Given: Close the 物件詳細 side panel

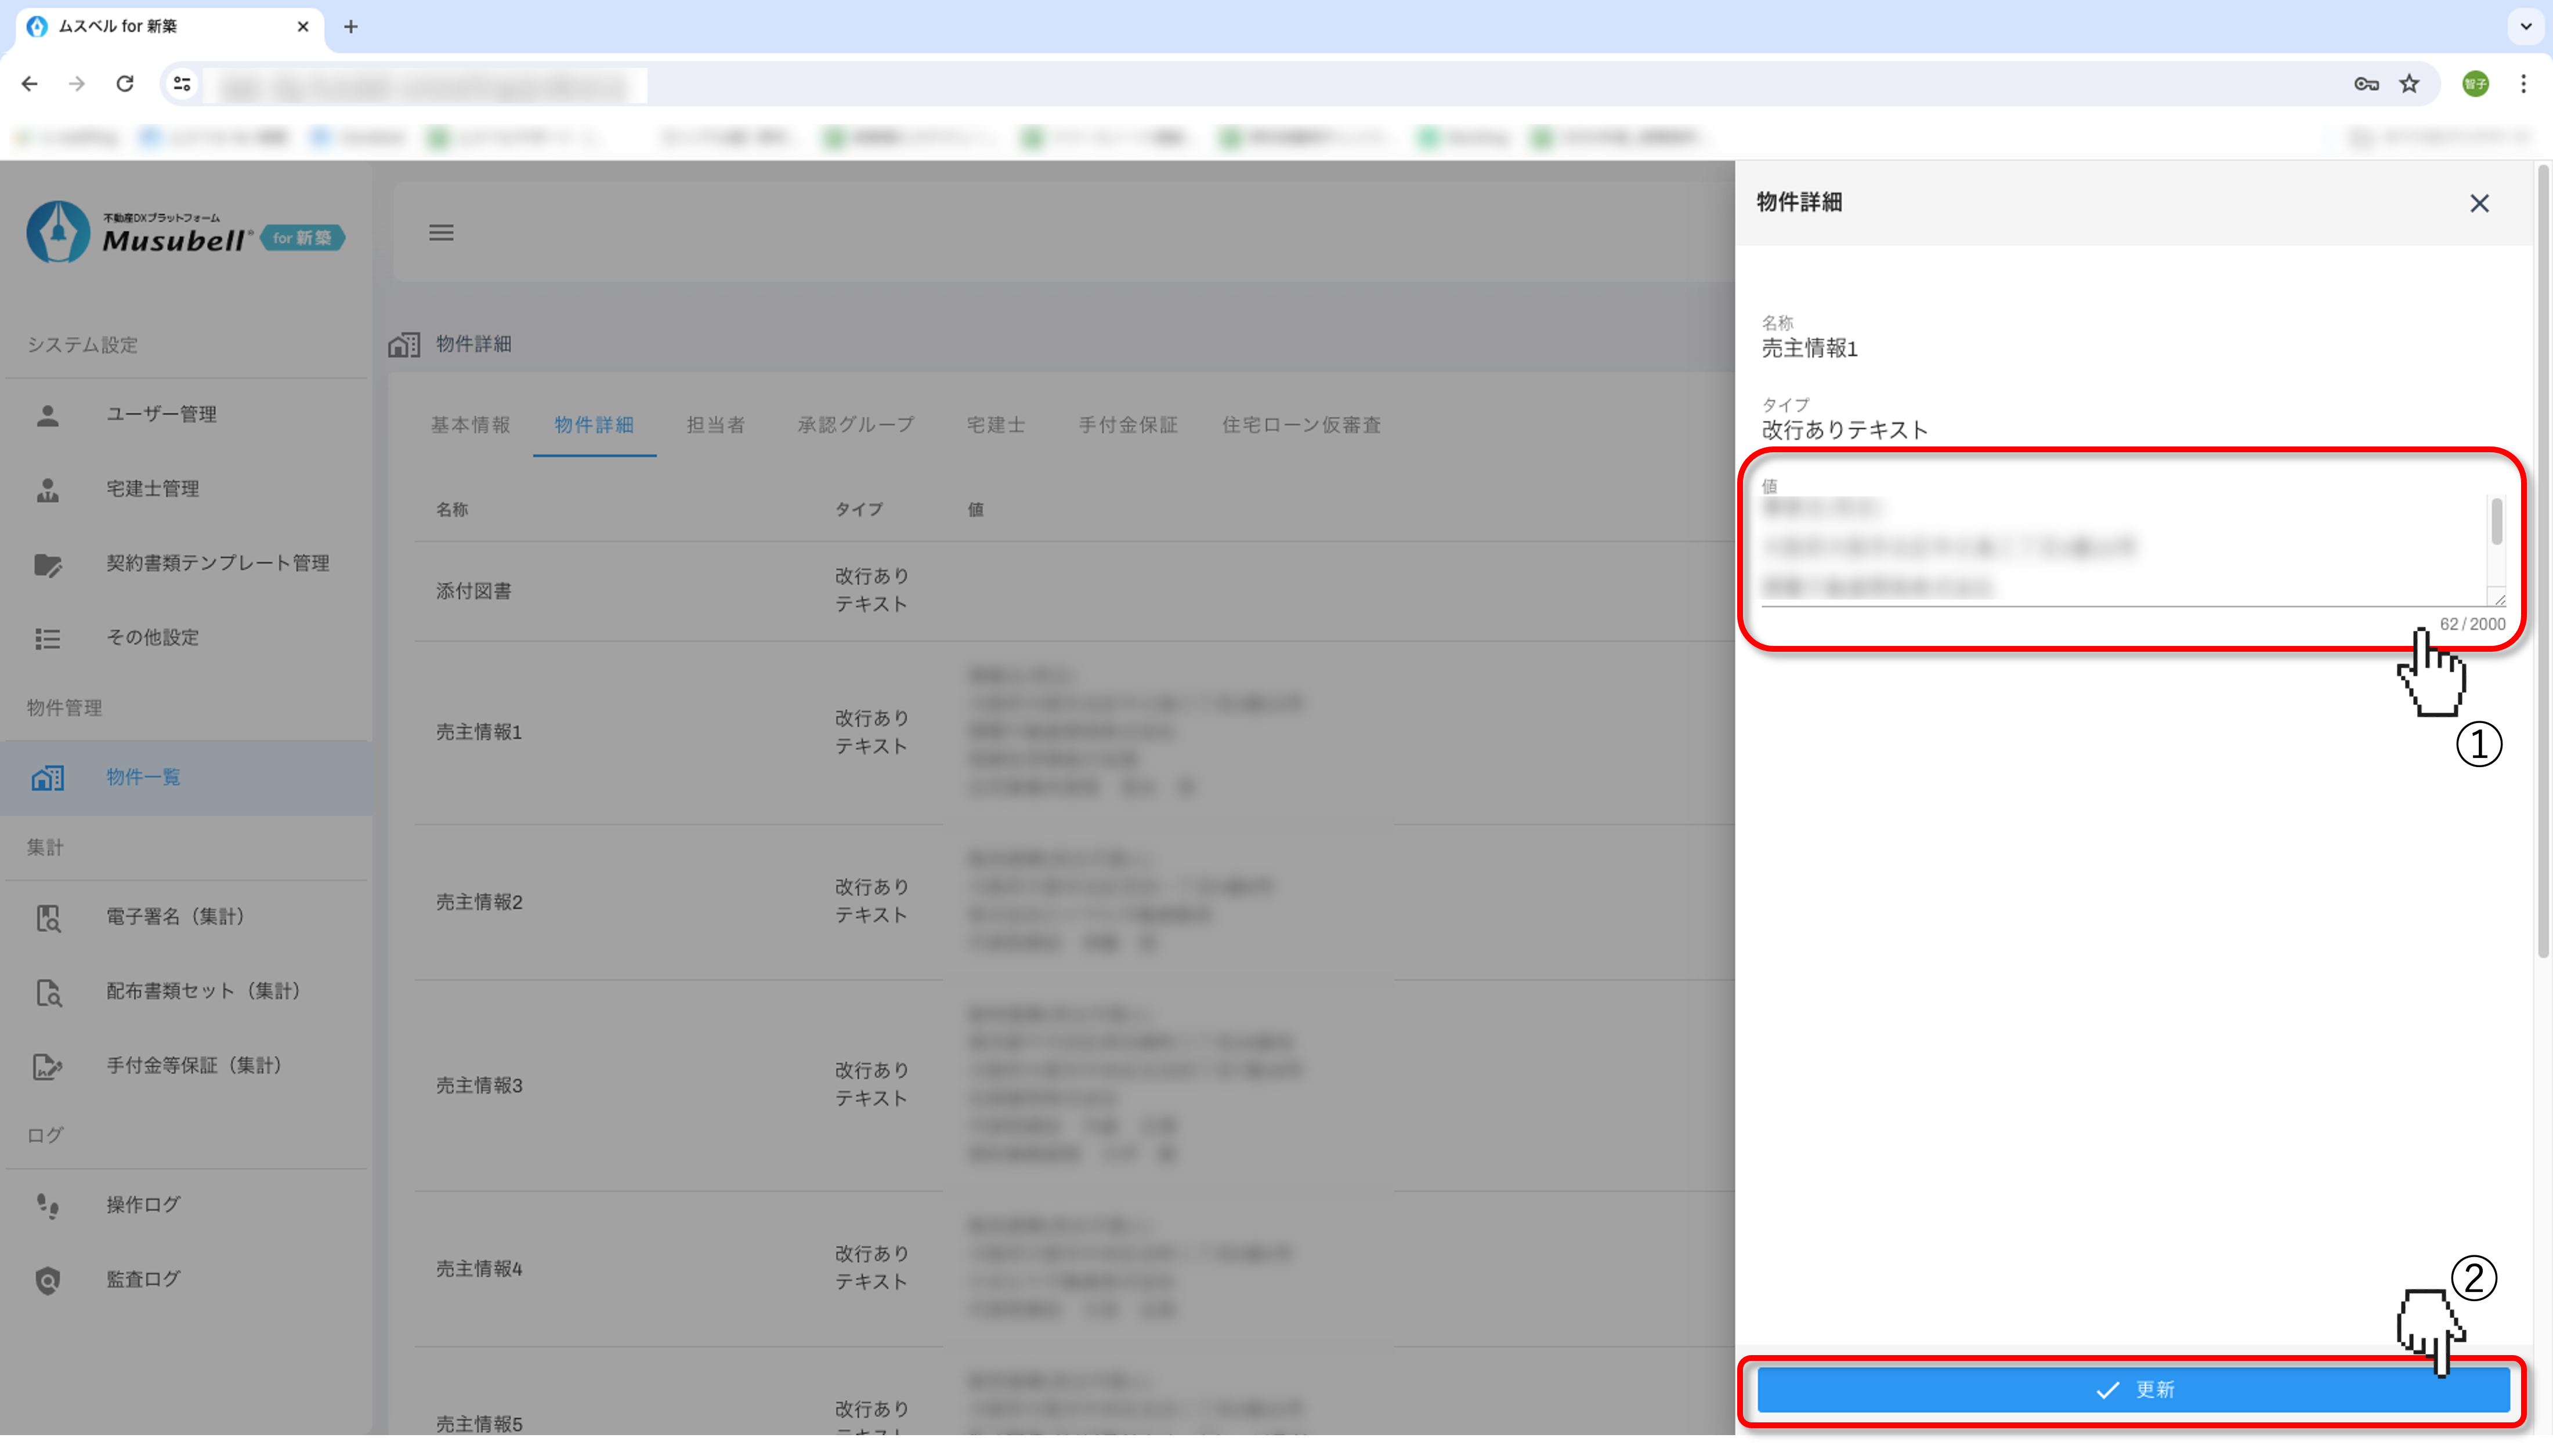Looking at the screenshot, I should click(2479, 204).
